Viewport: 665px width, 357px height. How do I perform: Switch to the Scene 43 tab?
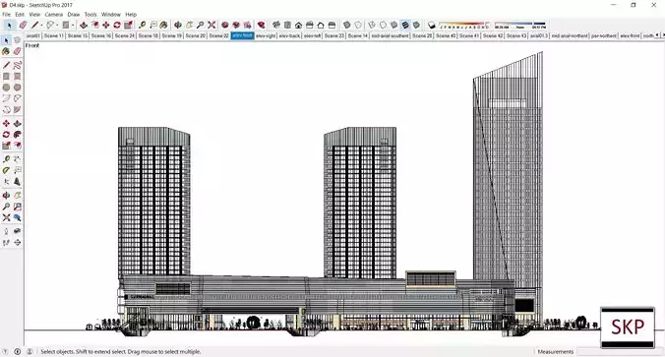coord(516,35)
